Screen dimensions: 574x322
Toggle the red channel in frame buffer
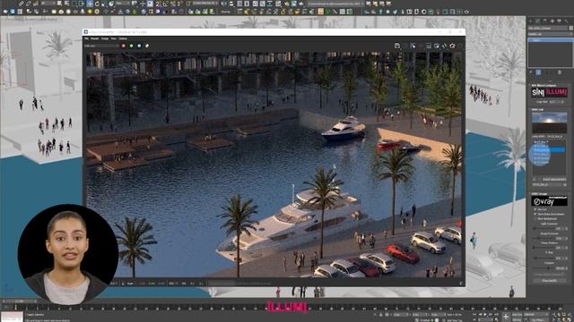[x=124, y=46]
